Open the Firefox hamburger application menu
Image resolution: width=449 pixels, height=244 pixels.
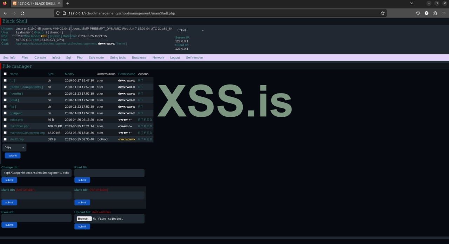443,13
